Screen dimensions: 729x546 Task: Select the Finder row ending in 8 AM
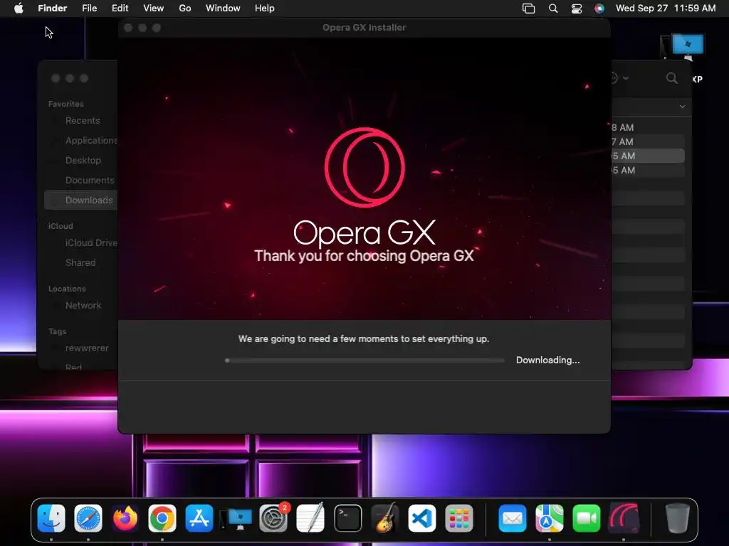[x=648, y=127]
